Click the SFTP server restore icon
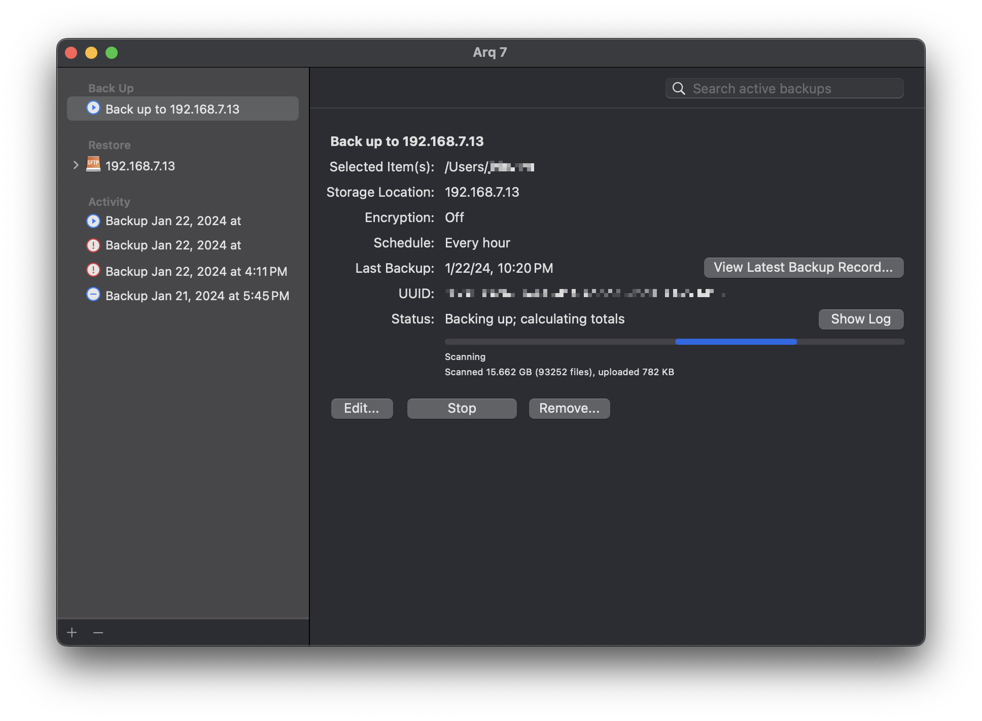 tap(93, 164)
